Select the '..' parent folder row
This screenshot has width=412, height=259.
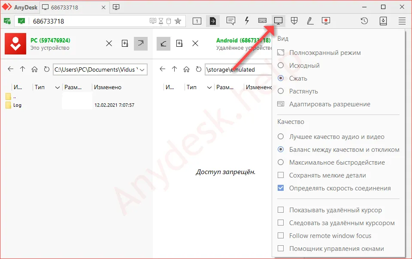[10, 96]
